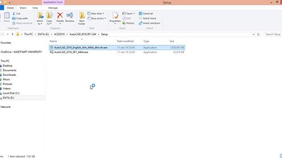The image size is (282, 158).
Task: Open Desktop in navigation pane
Action: [x=7, y=66]
